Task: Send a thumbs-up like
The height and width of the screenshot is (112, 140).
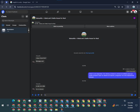Action: coord(135,95)
